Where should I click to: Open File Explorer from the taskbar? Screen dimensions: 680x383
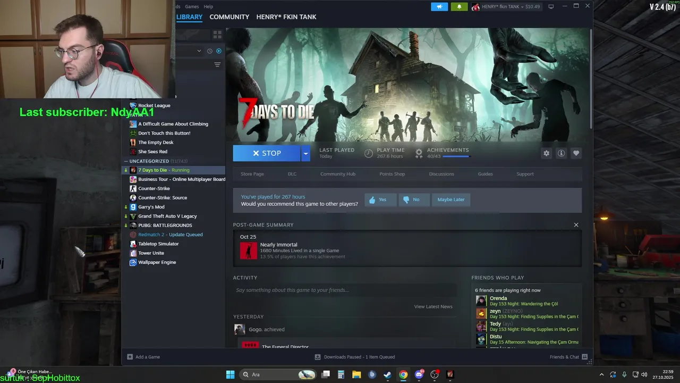click(356, 374)
